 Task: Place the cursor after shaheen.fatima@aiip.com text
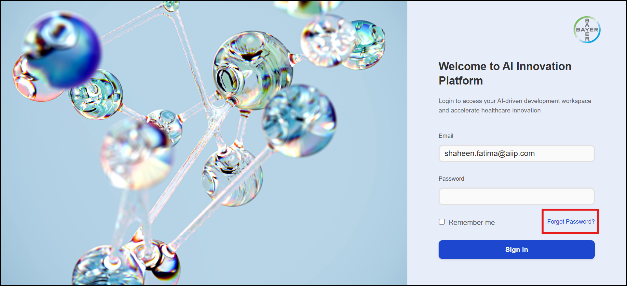click(x=536, y=153)
